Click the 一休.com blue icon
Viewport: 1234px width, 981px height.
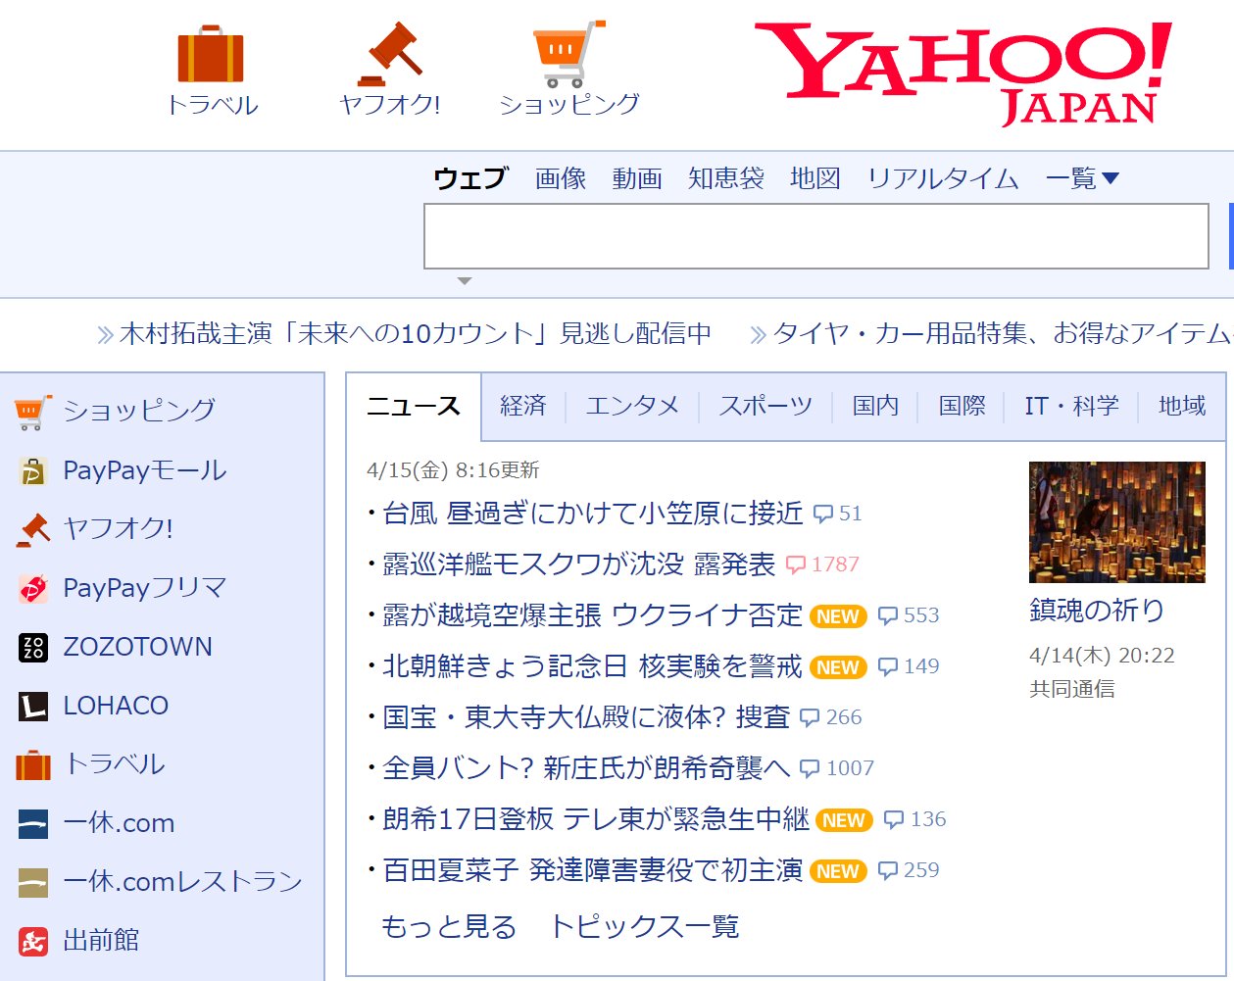[x=33, y=823]
